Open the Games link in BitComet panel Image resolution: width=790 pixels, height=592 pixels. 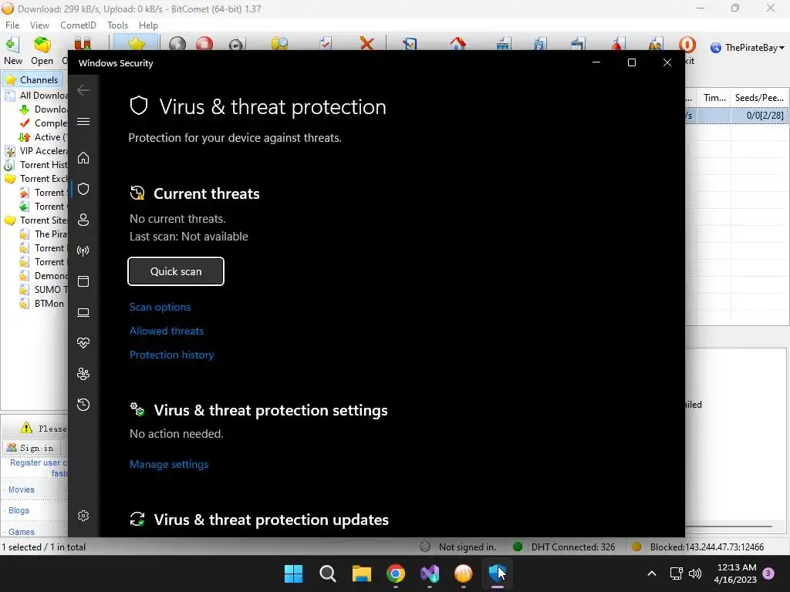21,532
